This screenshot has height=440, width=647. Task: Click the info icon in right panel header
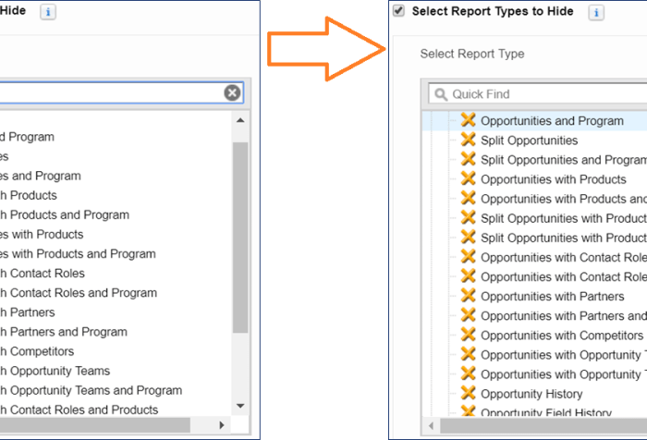(x=597, y=12)
